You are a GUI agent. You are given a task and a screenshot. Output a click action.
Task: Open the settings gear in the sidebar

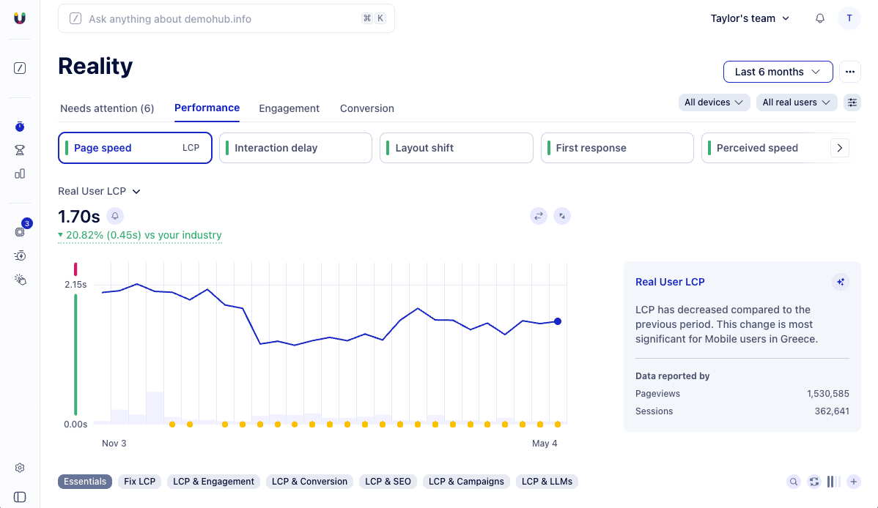point(20,468)
